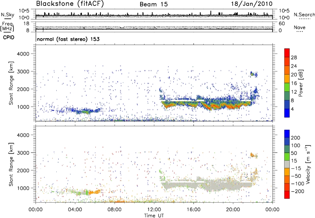Click 'Slant Range [km]' label of the Power panel
Viewport: 315px width, 218px height.
(11, 83)
